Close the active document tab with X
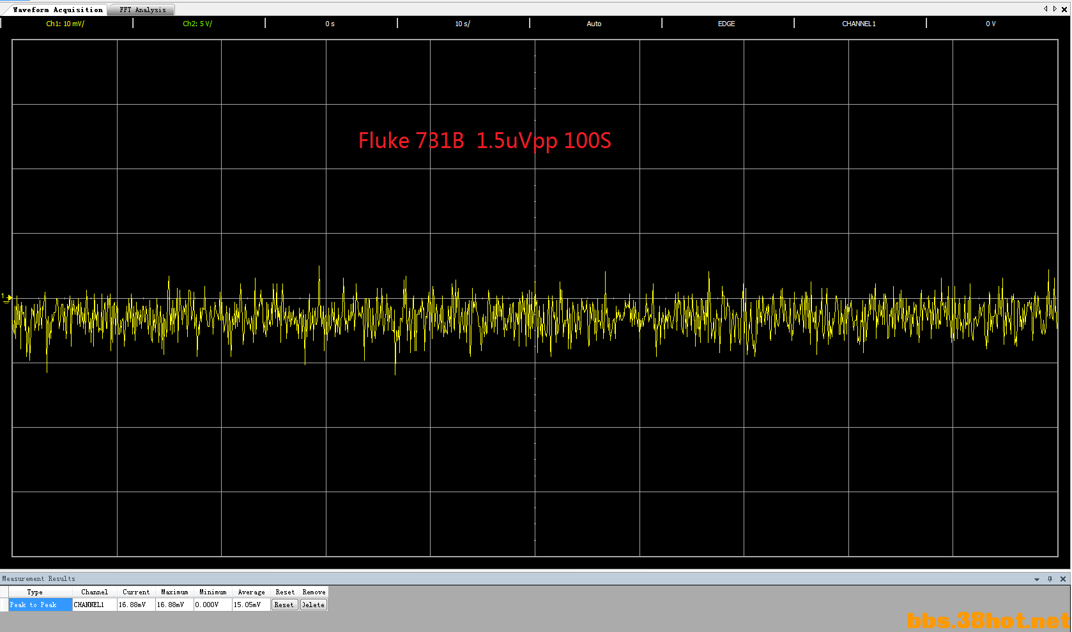Viewport: 1072px width, 632px height. coord(1064,9)
